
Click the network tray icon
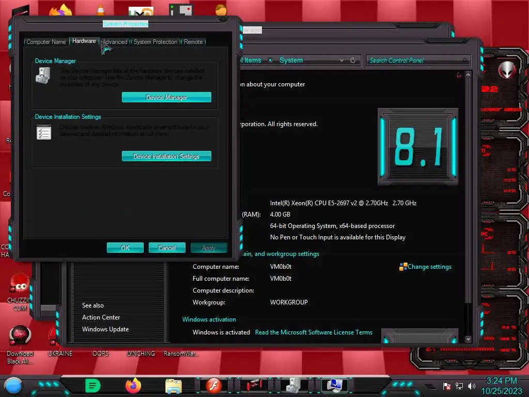[459, 386]
